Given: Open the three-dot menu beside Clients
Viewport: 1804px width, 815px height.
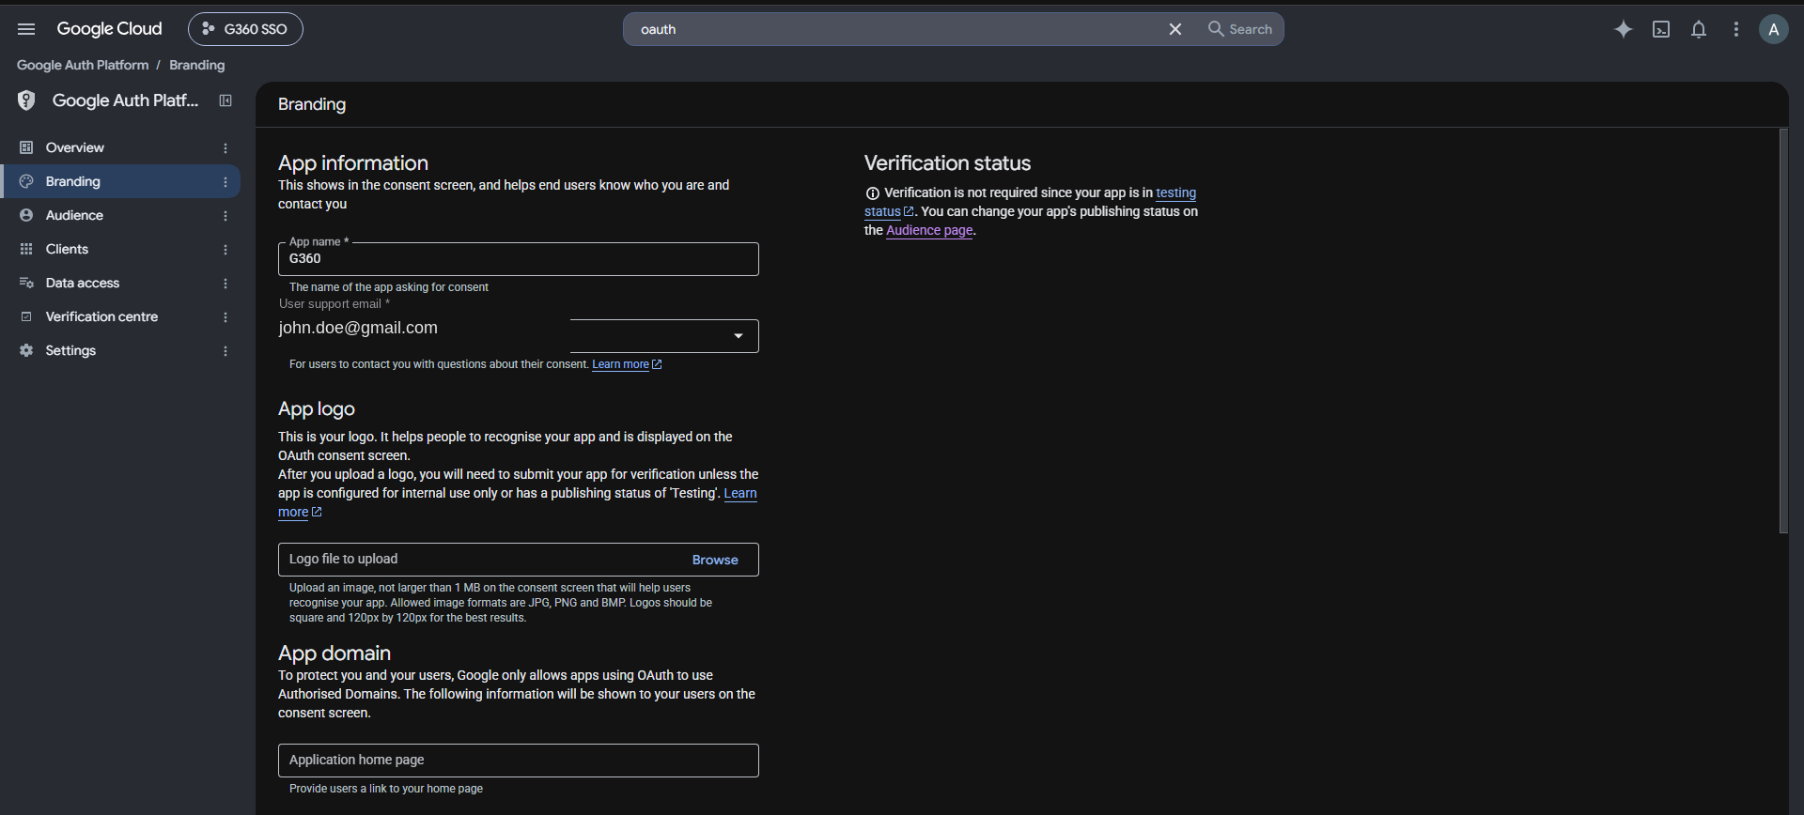Looking at the screenshot, I should (225, 250).
